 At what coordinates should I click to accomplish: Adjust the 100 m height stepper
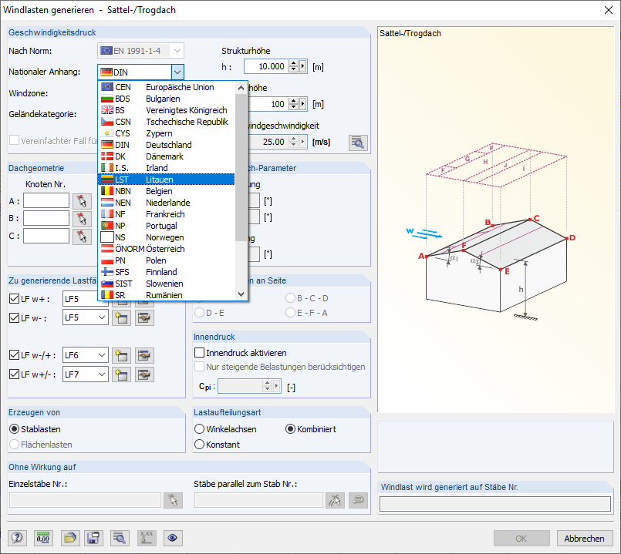pyautogui.click(x=293, y=104)
